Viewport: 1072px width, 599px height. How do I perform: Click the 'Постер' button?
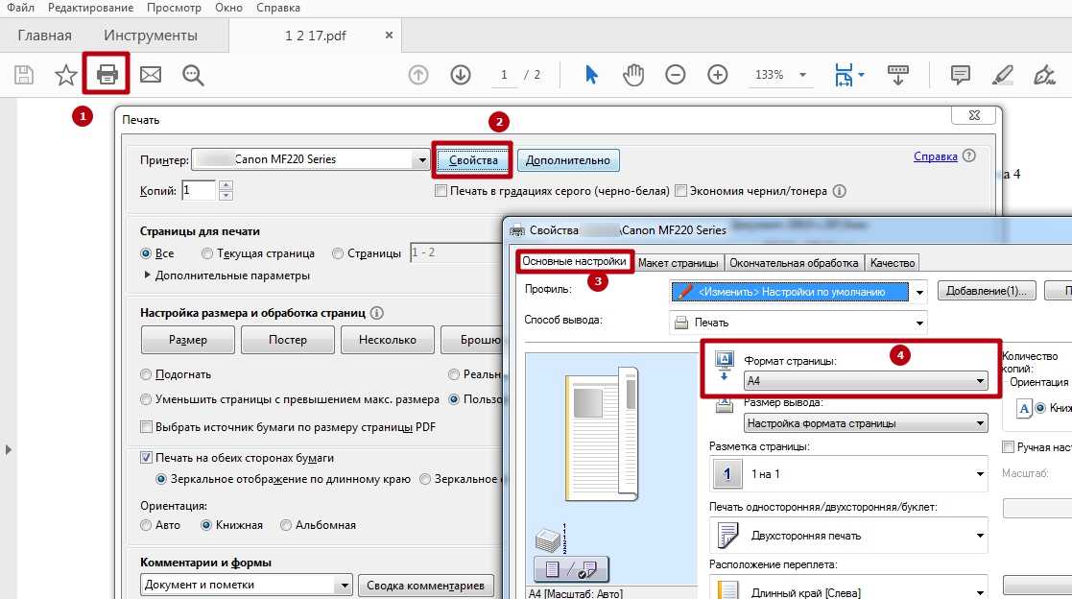(x=288, y=340)
